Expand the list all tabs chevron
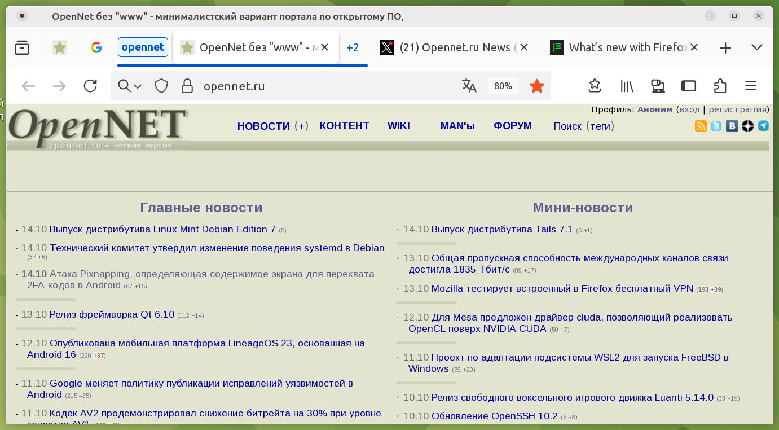The image size is (779, 430). (757, 47)
